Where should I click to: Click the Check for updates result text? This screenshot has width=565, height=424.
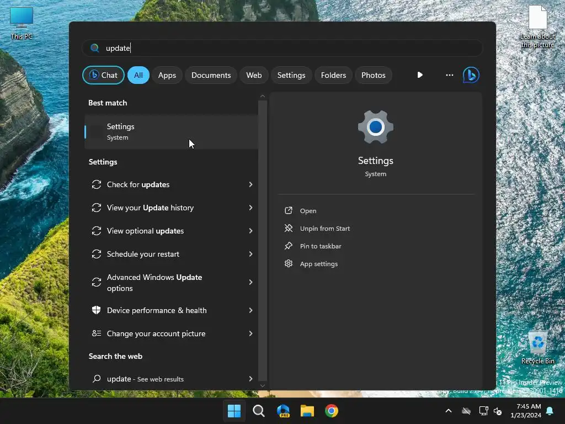[138, 184]
